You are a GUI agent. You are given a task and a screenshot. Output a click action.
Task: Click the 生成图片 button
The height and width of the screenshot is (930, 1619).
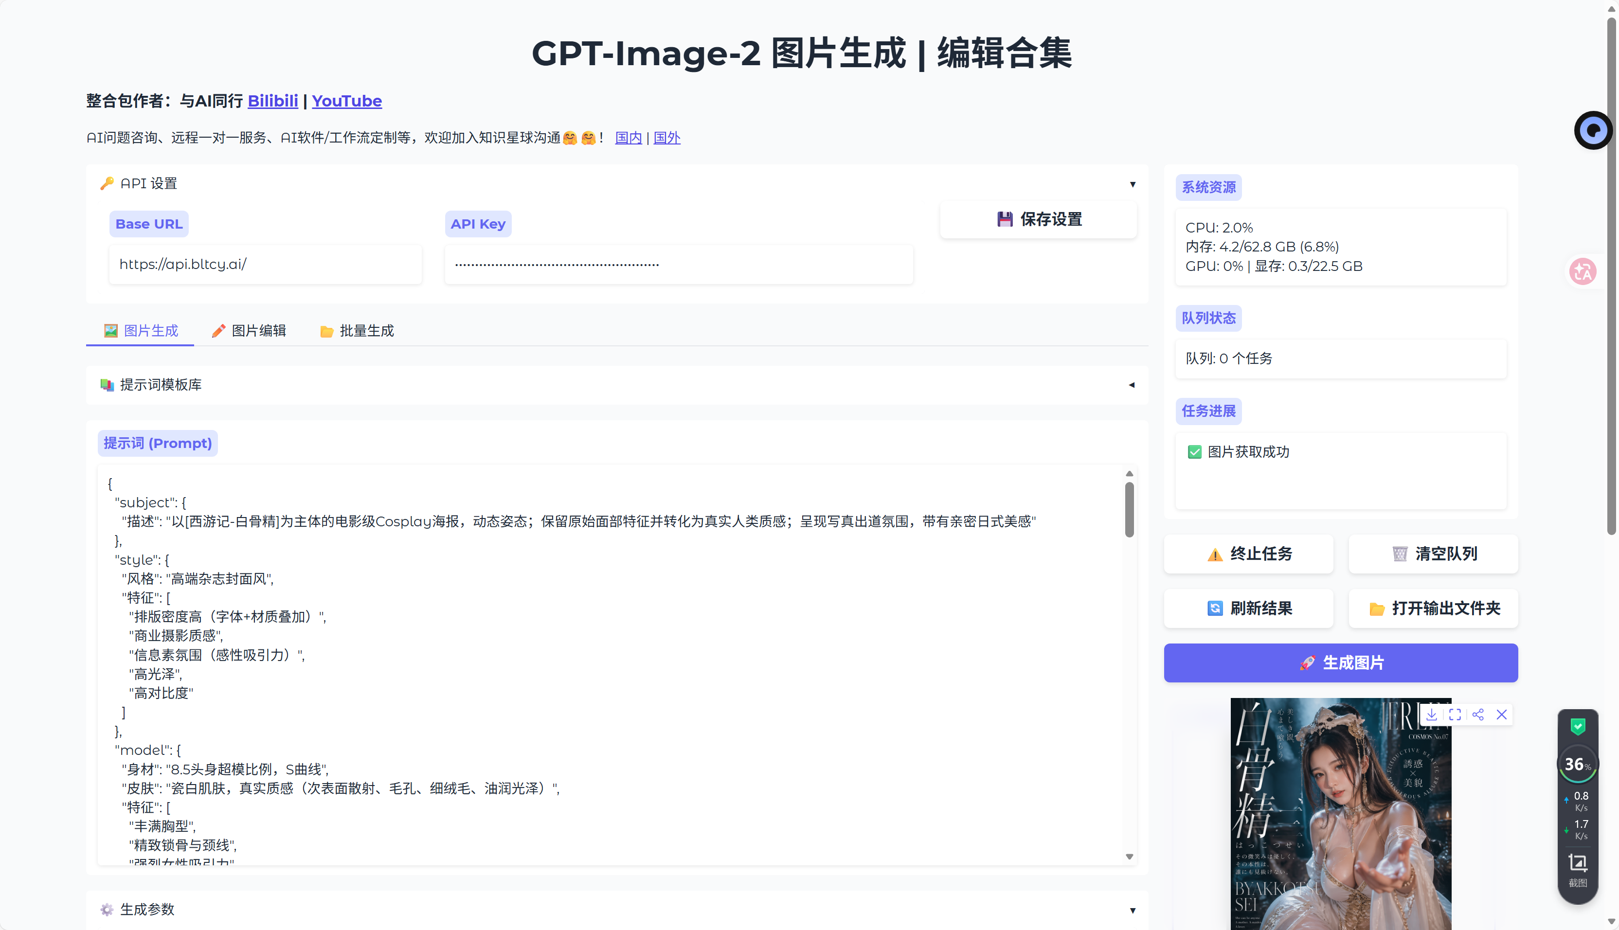point(1341,663)
